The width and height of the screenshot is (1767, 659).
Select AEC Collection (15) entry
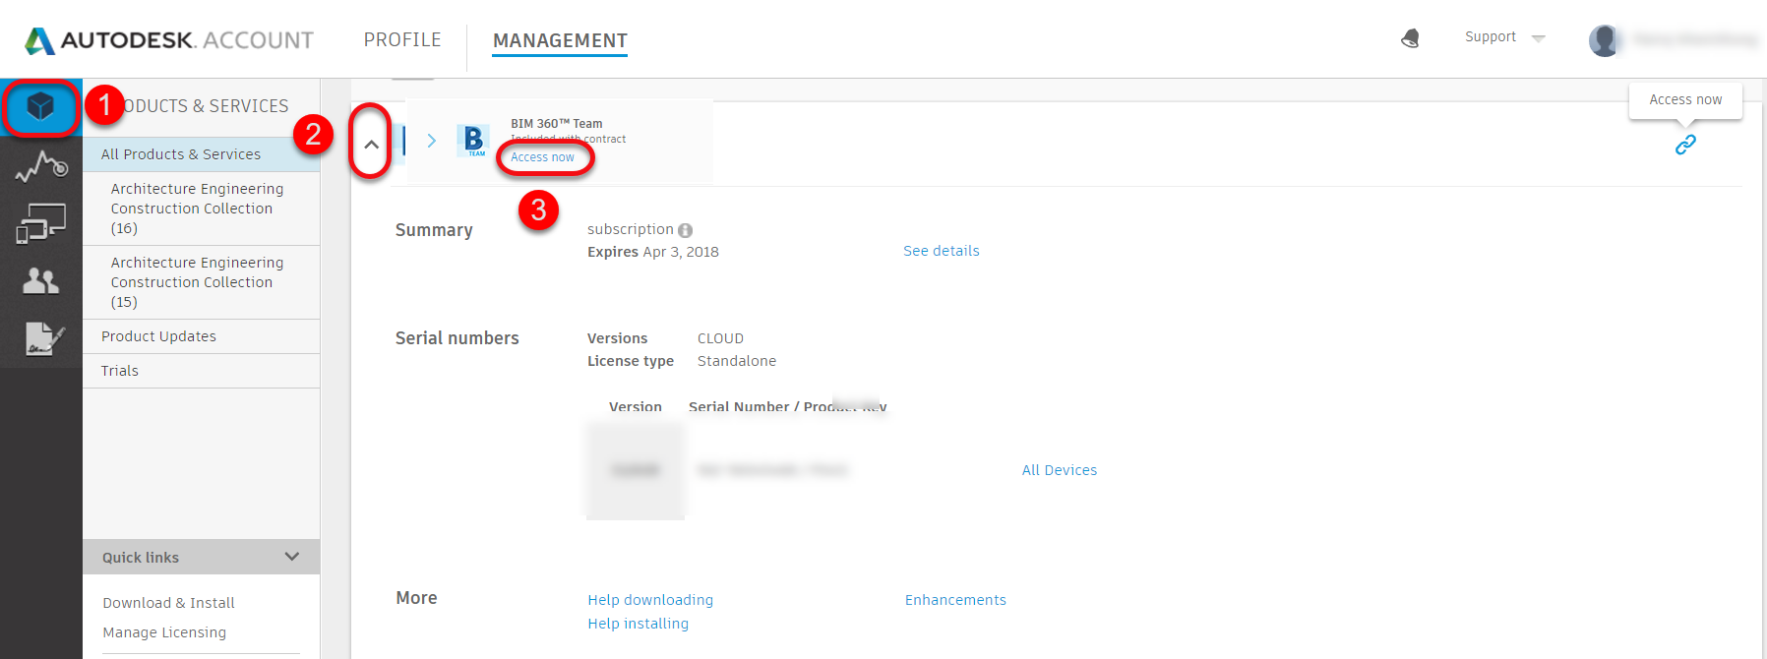pyautogui.click(x=201, y=282)
